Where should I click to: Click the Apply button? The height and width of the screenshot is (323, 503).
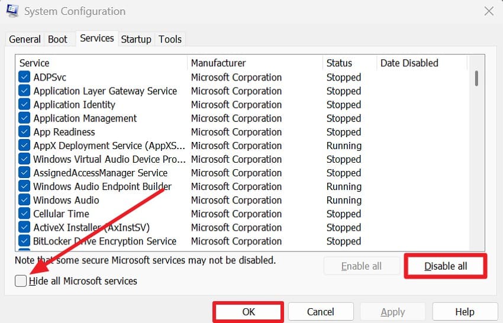393,312
